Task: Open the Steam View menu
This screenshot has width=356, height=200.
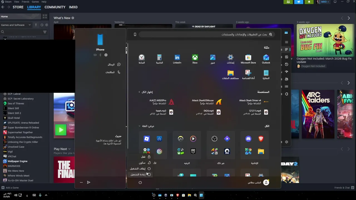Action: [17, 2]
